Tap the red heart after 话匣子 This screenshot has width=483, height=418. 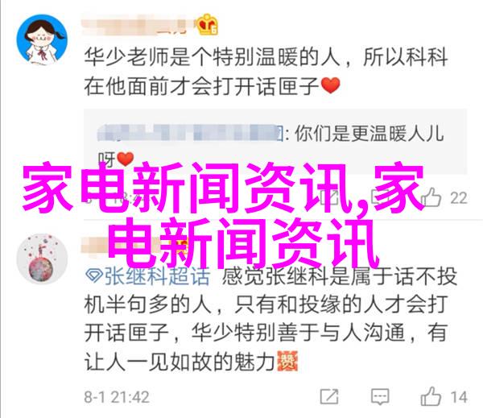pyautogui.click(x=331, y=85)
